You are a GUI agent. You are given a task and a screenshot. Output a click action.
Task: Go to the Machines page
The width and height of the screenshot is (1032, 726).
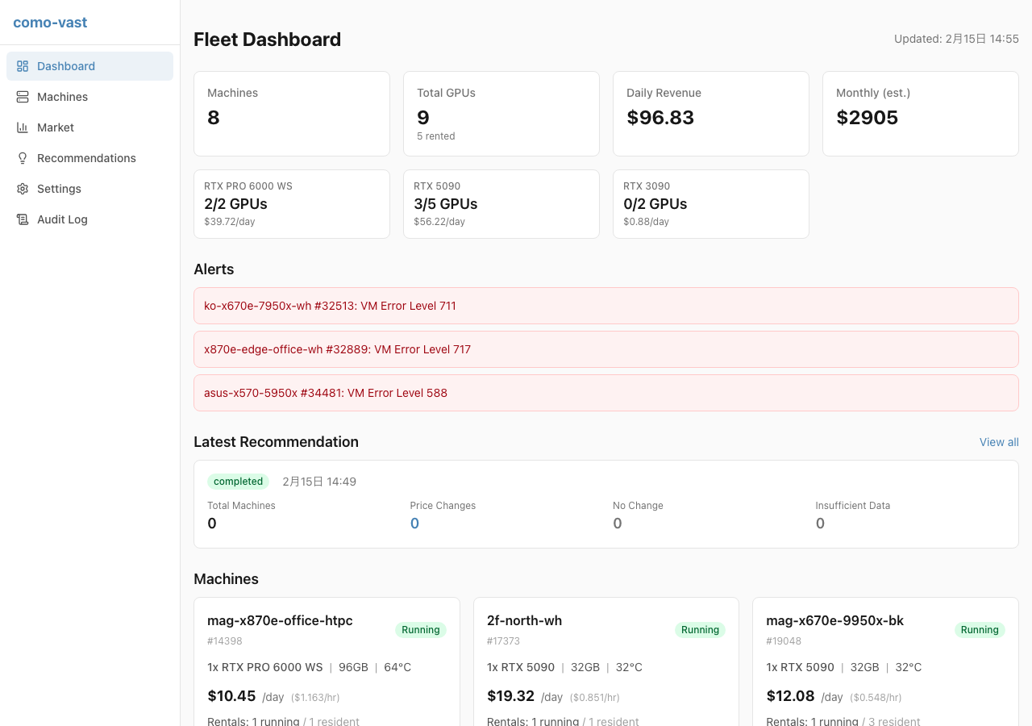tap(89, 97)
